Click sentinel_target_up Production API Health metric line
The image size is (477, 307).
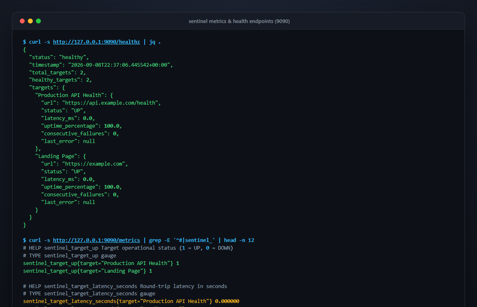pyautogui.click(x=101, y=263)
